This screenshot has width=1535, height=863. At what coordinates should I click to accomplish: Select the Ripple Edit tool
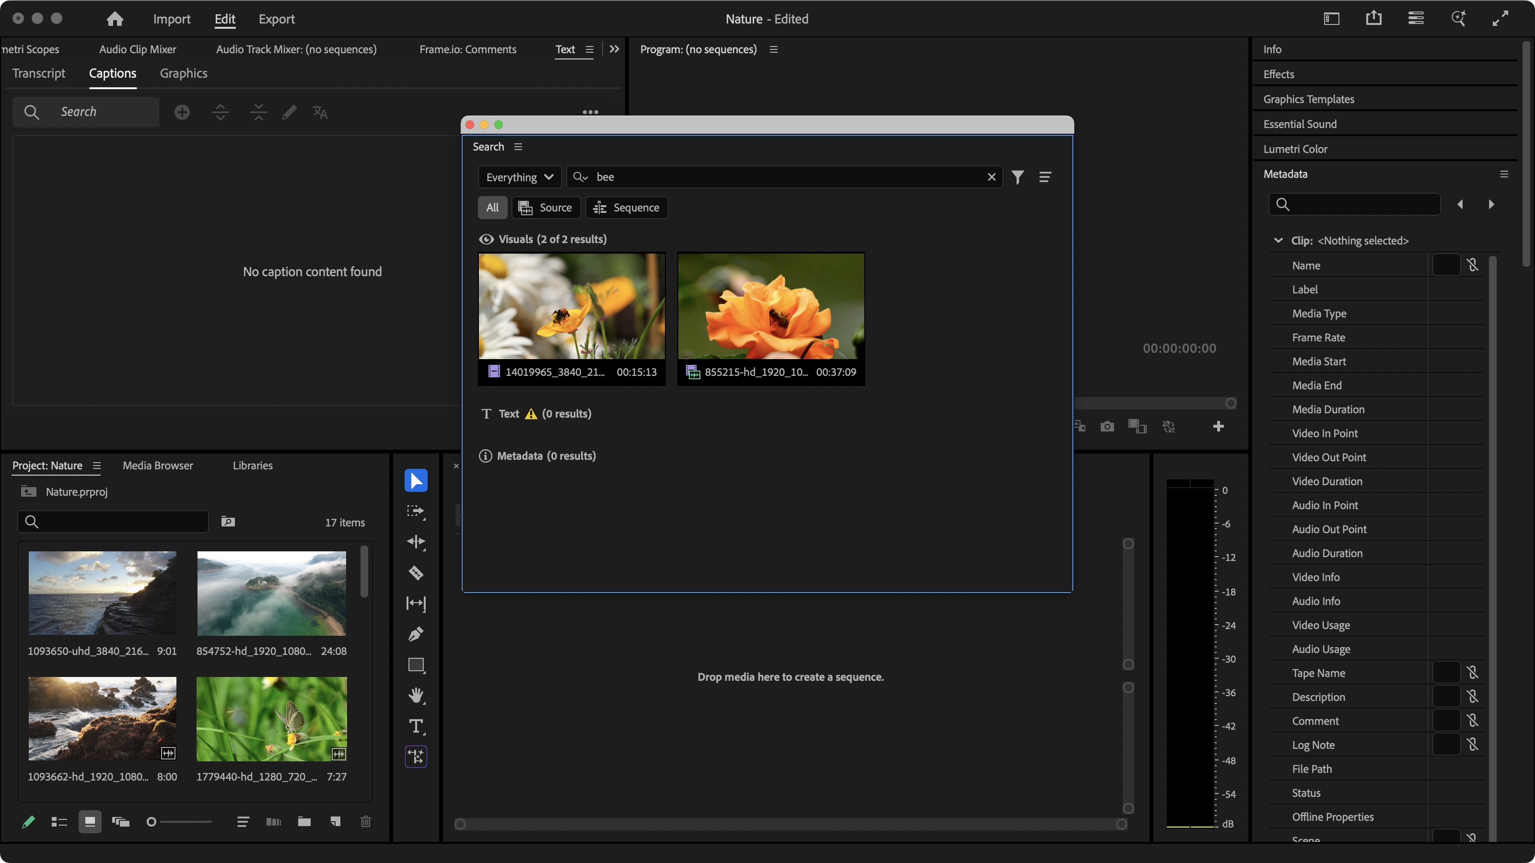coord(416,542)
